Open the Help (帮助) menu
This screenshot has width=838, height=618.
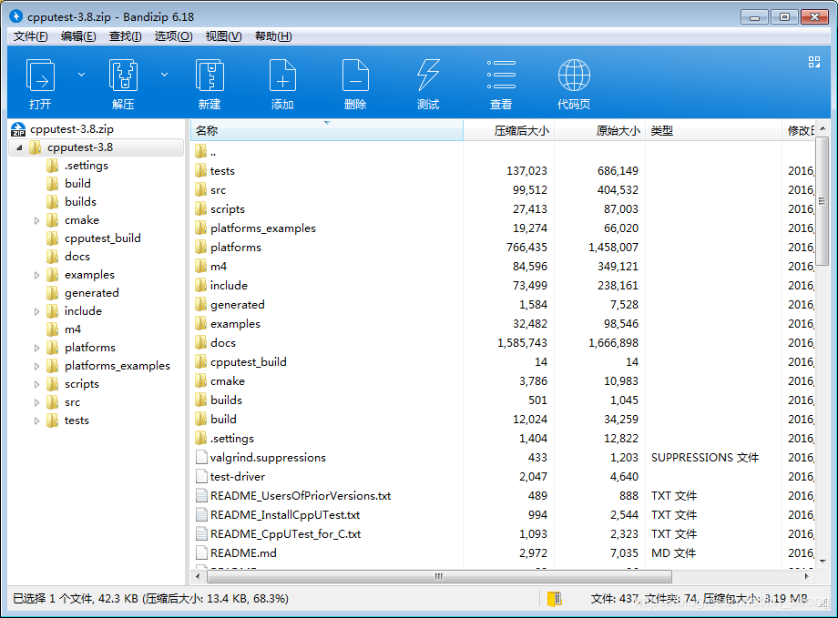[x=273, y=36]
